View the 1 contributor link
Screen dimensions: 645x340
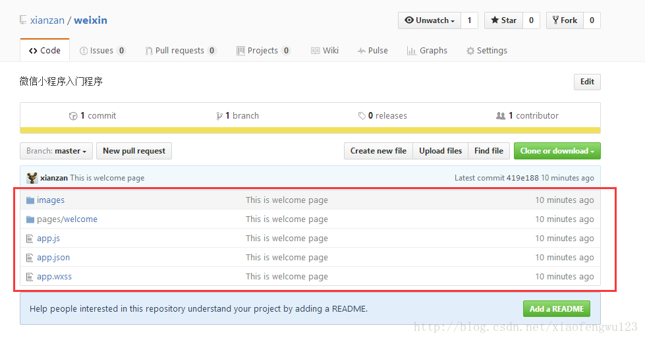point(527,116)
